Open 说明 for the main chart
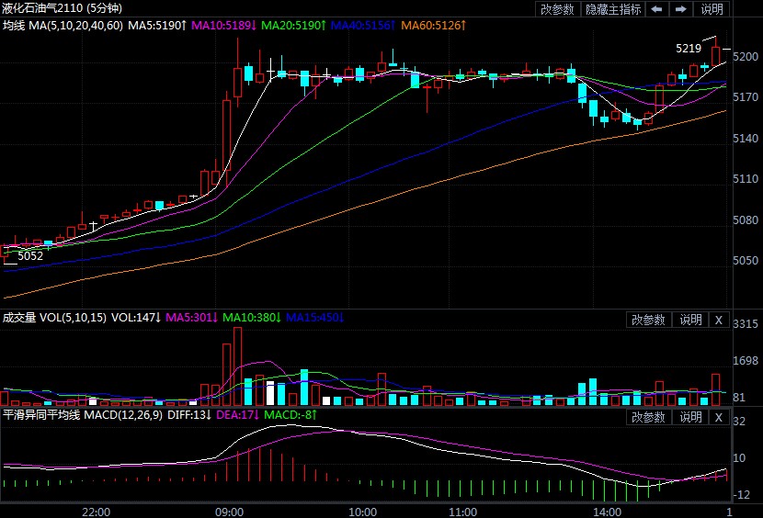The image size is (763, 518). pyautogui.click(x=712, y=9)
